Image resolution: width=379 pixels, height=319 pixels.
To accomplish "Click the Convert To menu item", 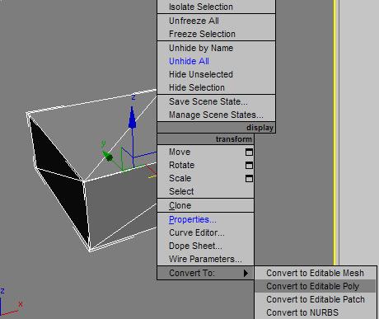I will pos(205,273).
